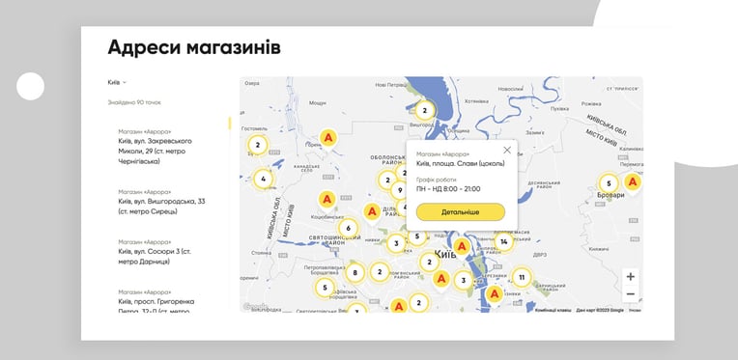Click the Aurora store pin near Бровари
738x360 pixels.
tap(633, 182)
